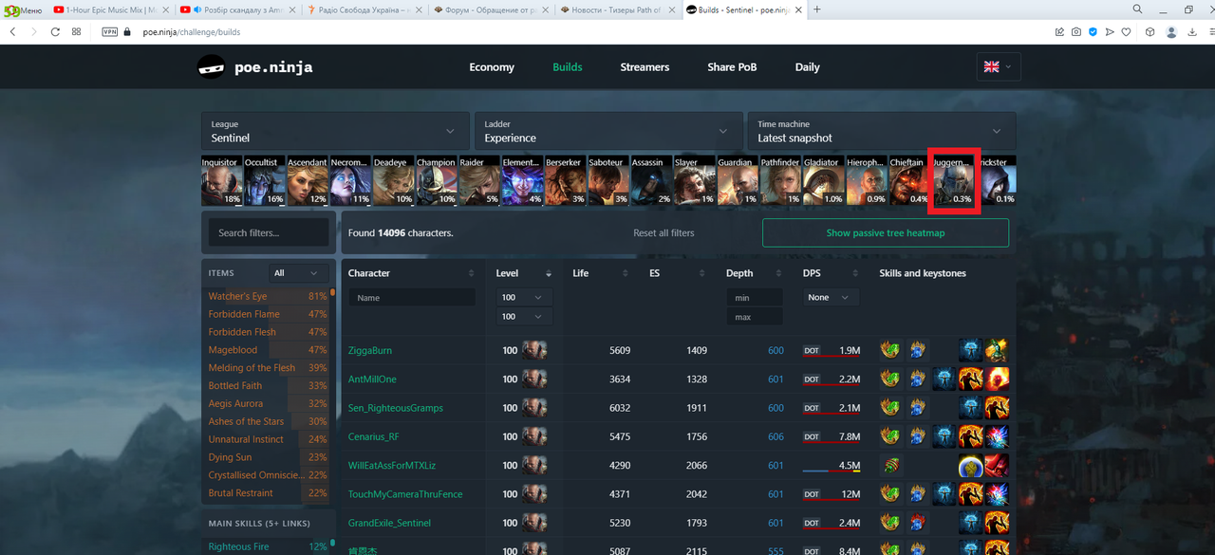The image size is (1215, 555).
Task: Filter builds by Deadeye class portrait
Action: coord(393,180)
